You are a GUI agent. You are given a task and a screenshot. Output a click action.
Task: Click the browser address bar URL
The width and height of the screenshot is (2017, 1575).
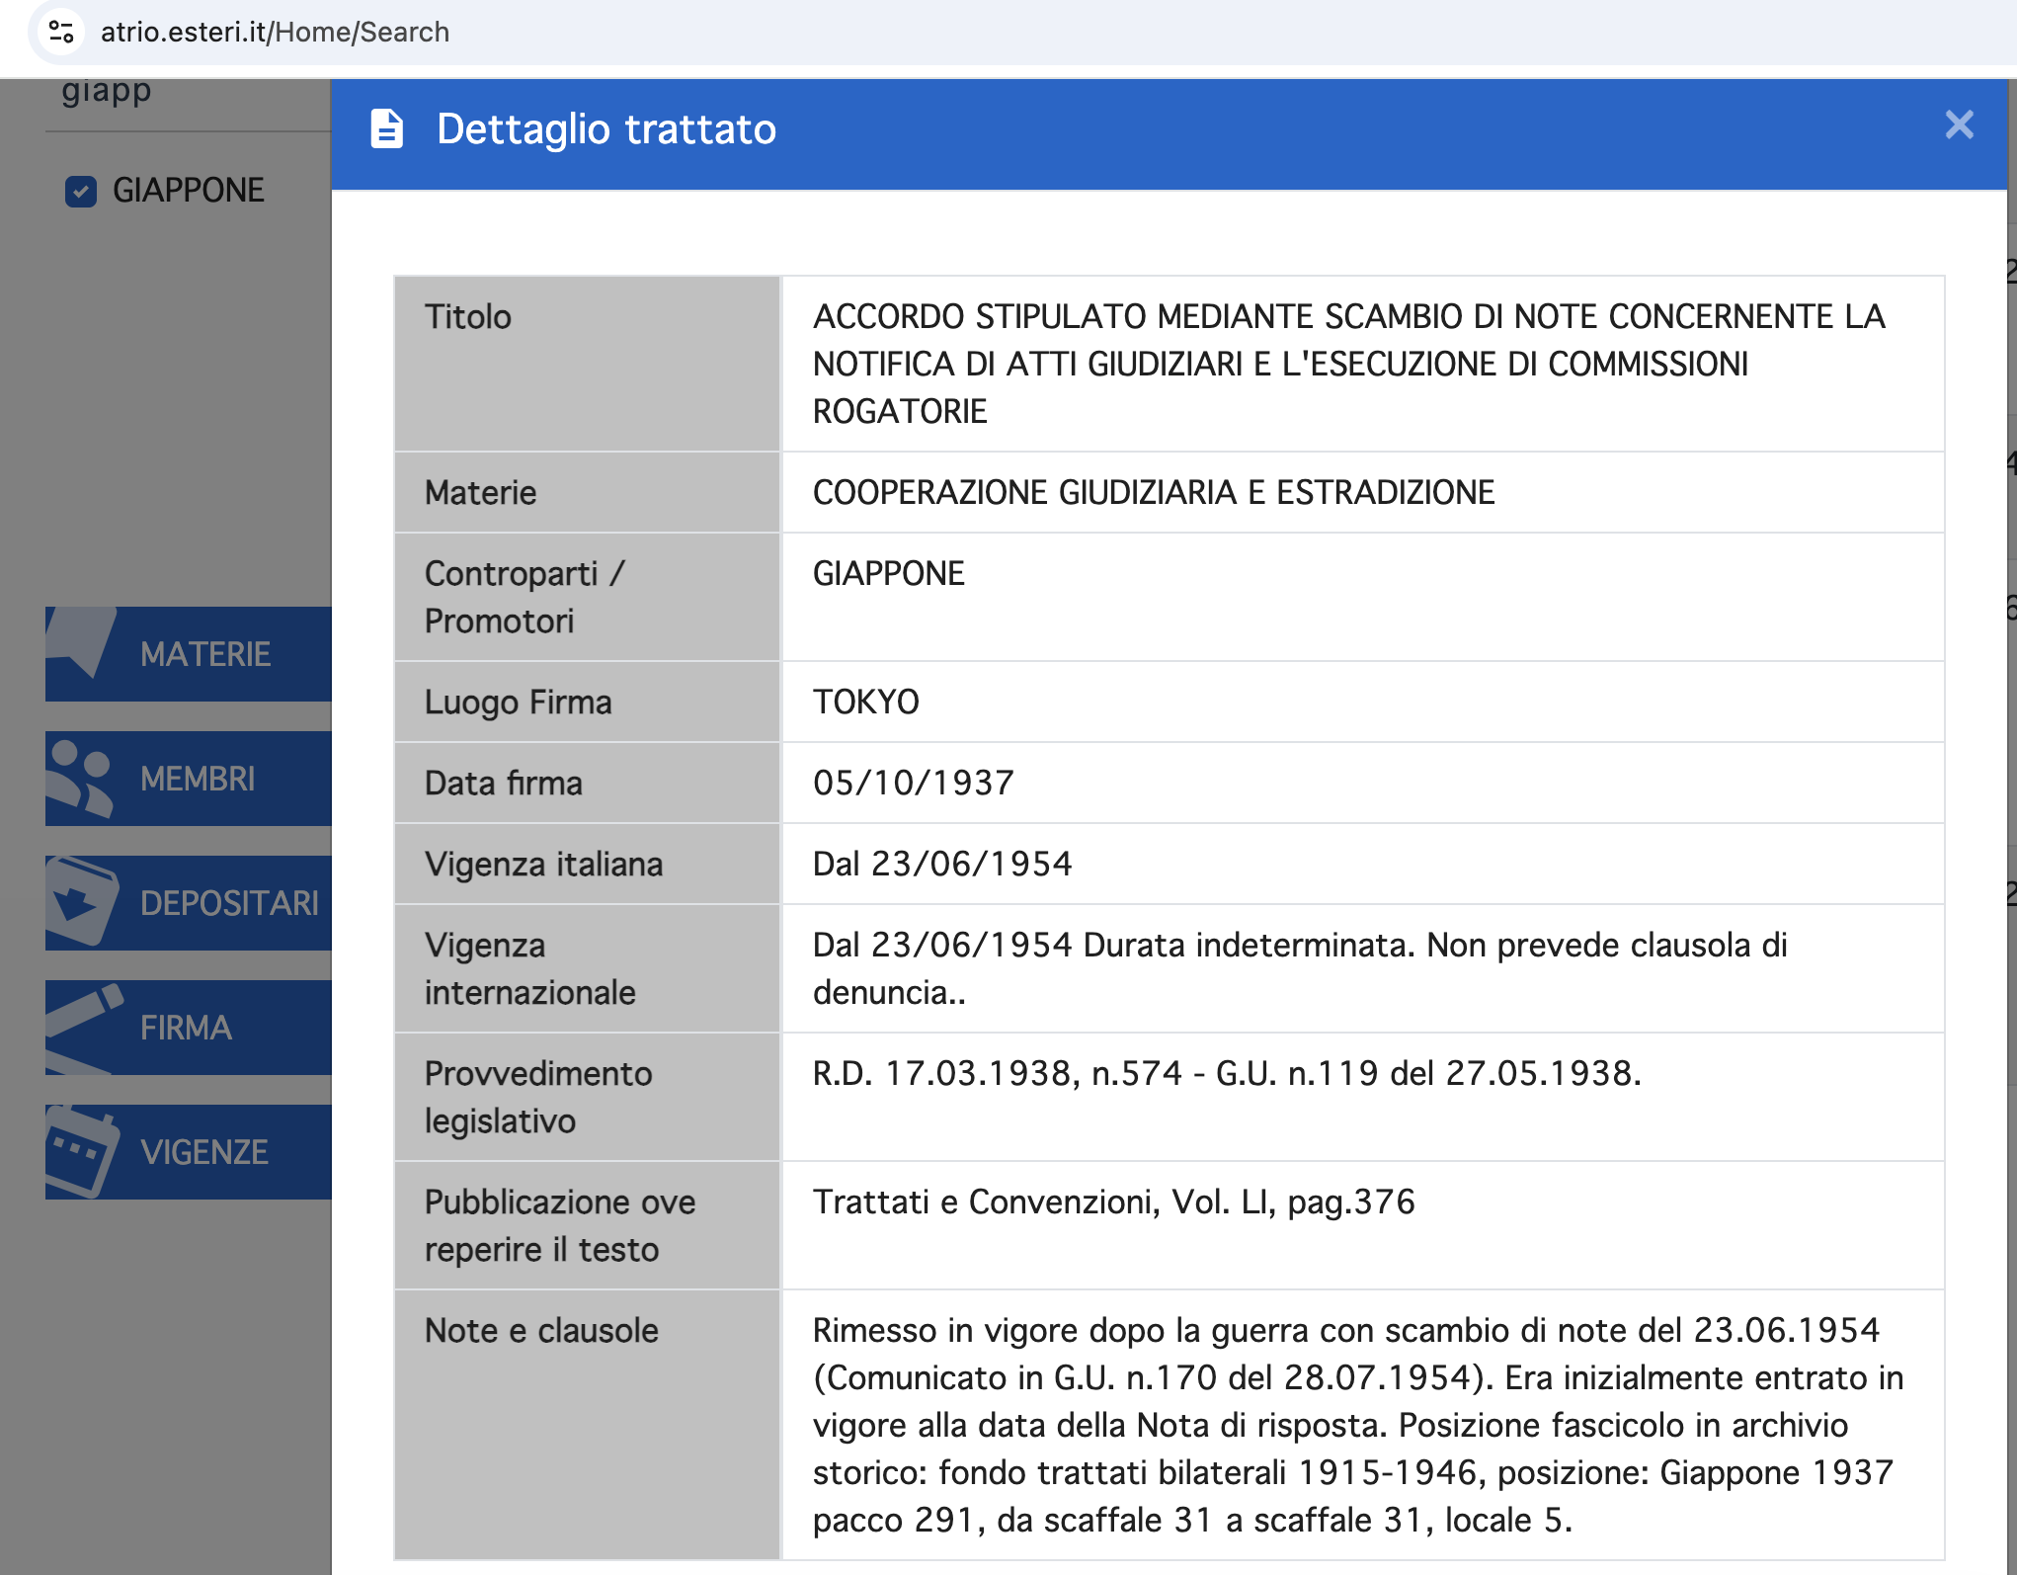[275, 32]
